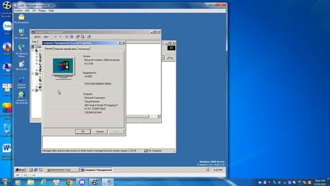Click the Properties icon in Computer Management toolbar
The image size is (330, 186).
[78, 37]
